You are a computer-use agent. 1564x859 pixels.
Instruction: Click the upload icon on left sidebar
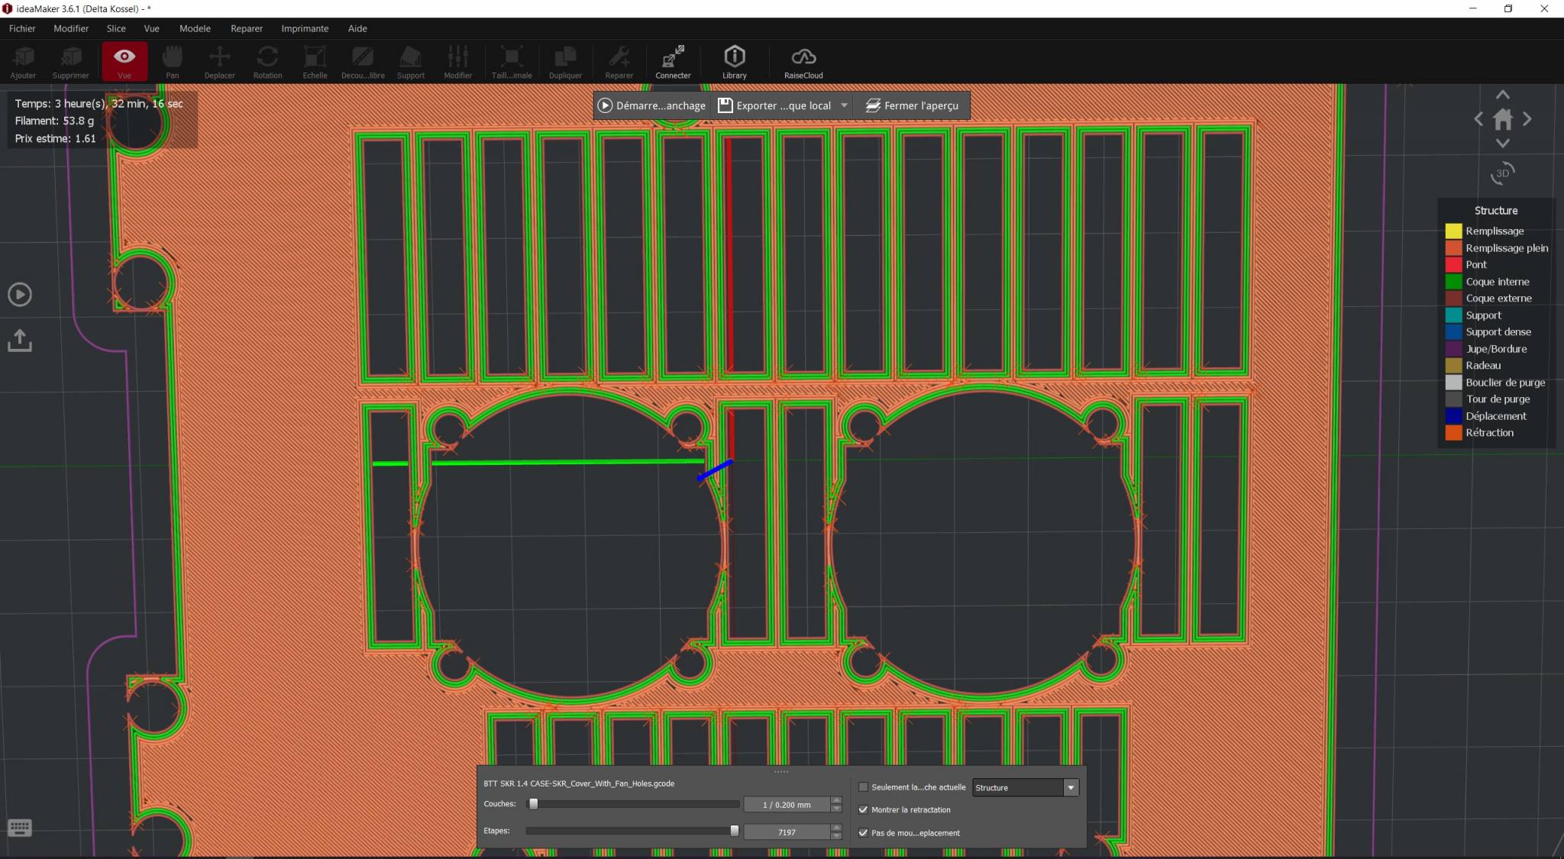pyautogui.click(x=20, y=340)
